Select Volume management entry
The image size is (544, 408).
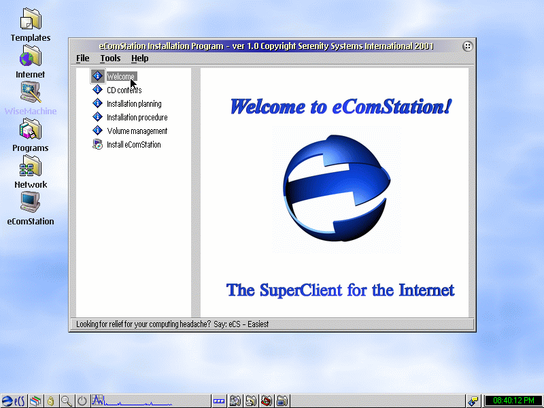pos(137,131)
